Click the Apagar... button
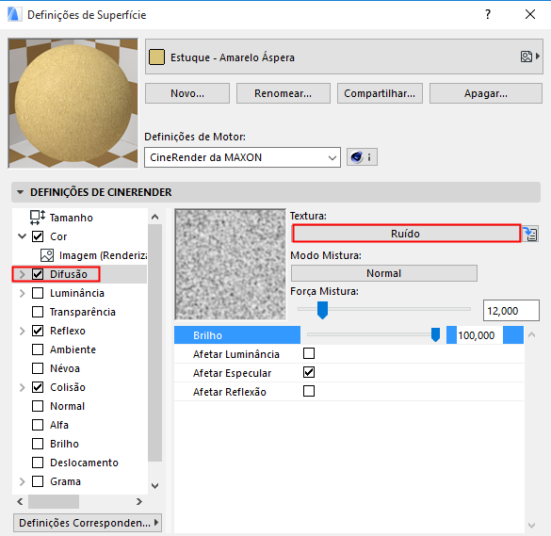This screenshot has height=536, width=551. 486,93
